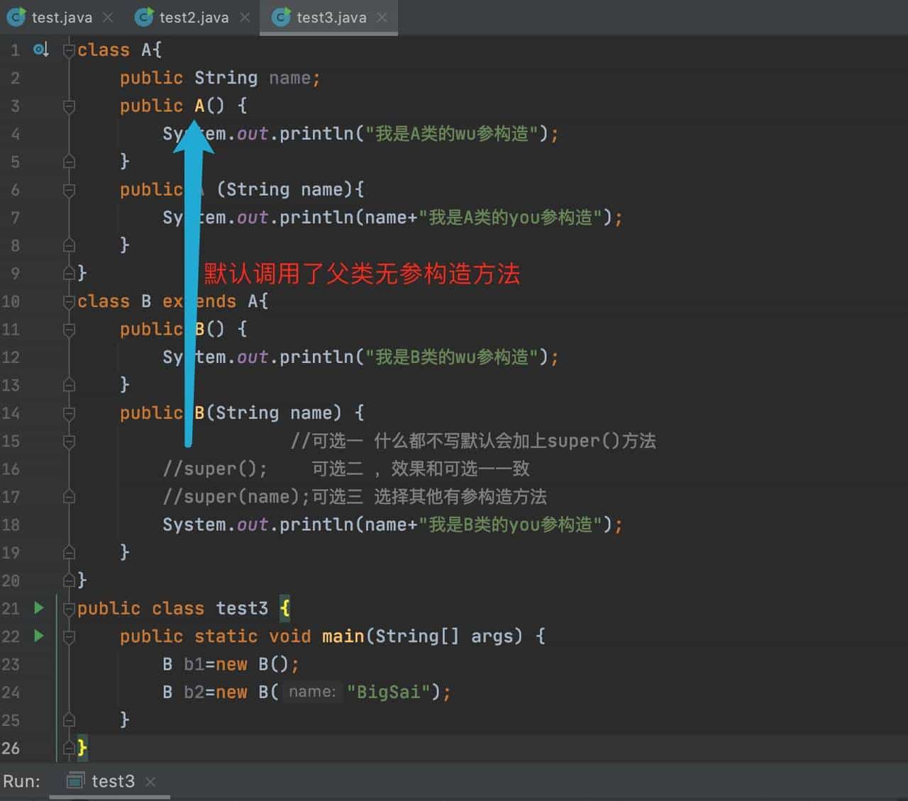Click the file icon on the test3.java tab
This screenshot has height=801, width=908.
tap(282, 17)
